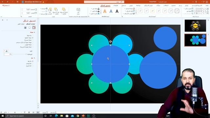Switch to Normal view in status bar

point(38,112)
